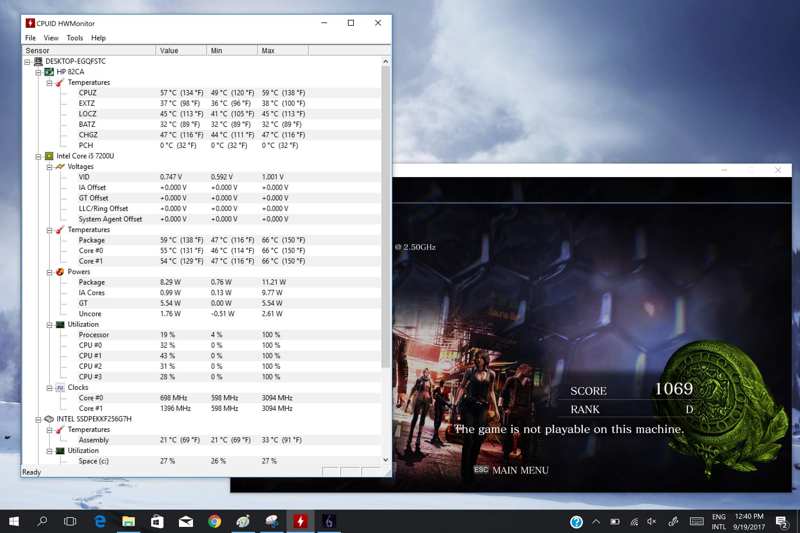The width and height of the screenshot is (800, 533).
Task: Open the battery tray icon
Action: point(615,521)
